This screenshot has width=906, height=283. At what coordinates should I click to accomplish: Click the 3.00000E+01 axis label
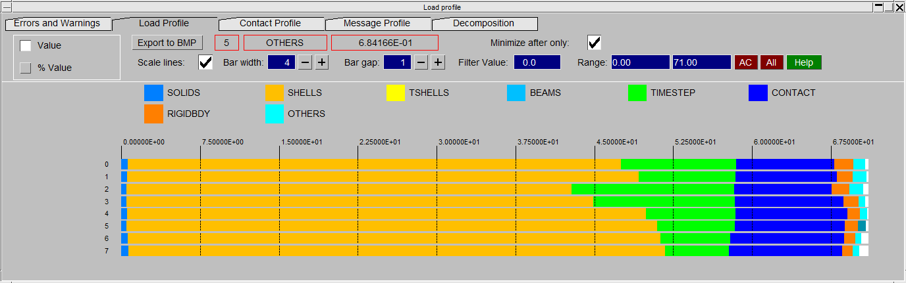[x=460, y=142]
